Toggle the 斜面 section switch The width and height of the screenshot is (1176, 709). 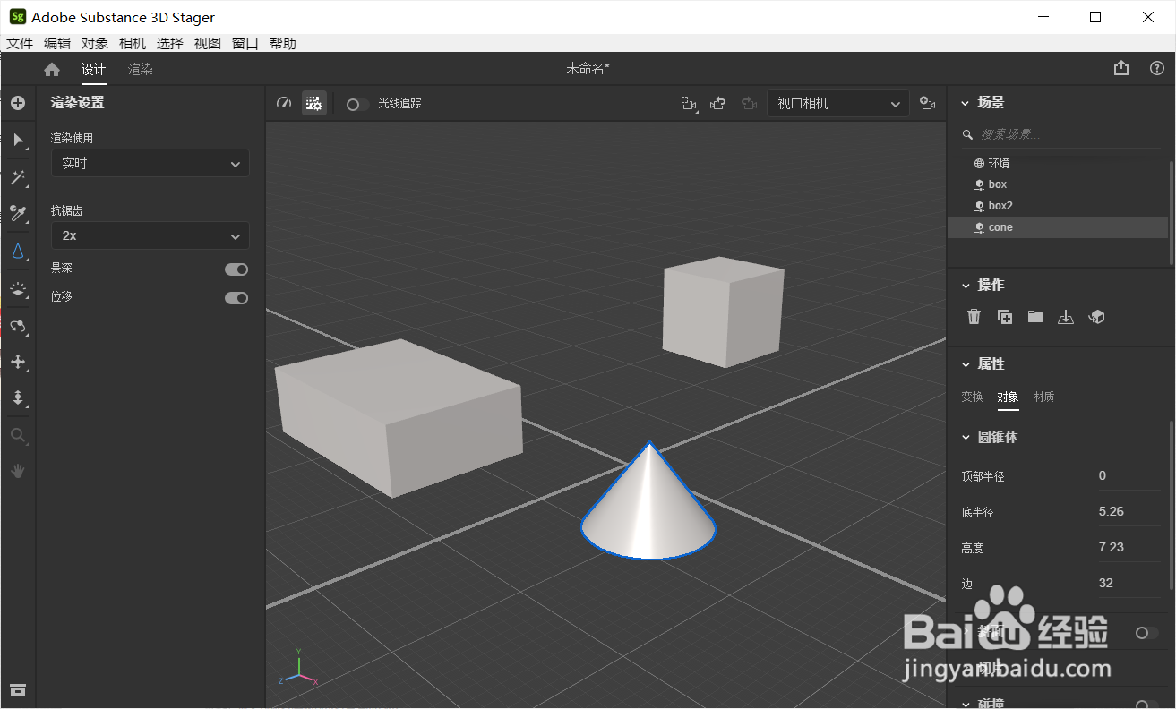[x=1146, y=633]
